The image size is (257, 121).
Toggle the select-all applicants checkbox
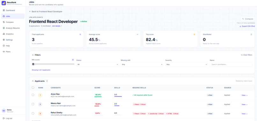[33, 88]
